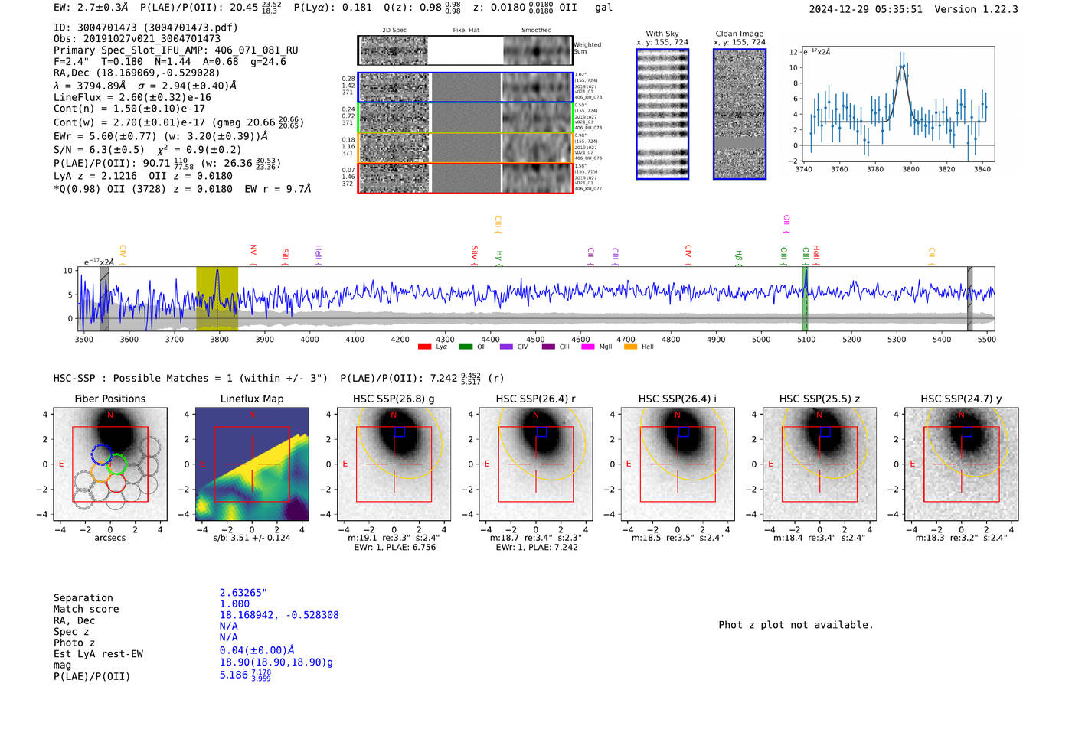Screen dimensions: 1072x729
Task: Click the Match score value 1.000
Action: point(234,604)
